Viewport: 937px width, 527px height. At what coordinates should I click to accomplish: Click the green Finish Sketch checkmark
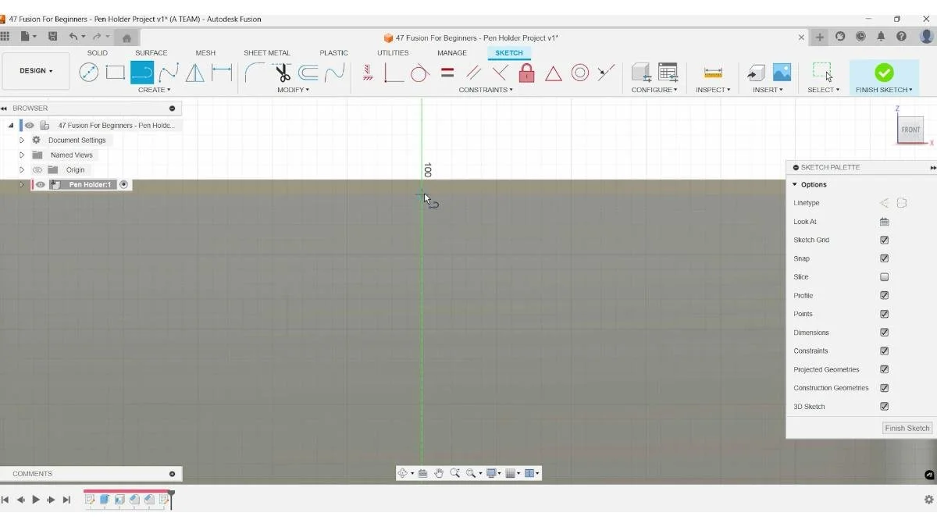[884, 73]
